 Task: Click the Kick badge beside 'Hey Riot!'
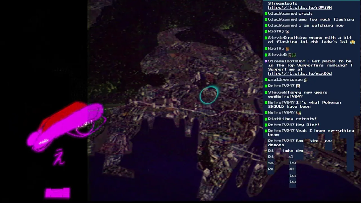(266, 125)
